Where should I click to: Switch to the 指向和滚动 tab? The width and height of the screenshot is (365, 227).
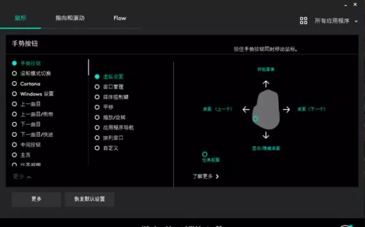pyautogui.click(x=70, y=18)
